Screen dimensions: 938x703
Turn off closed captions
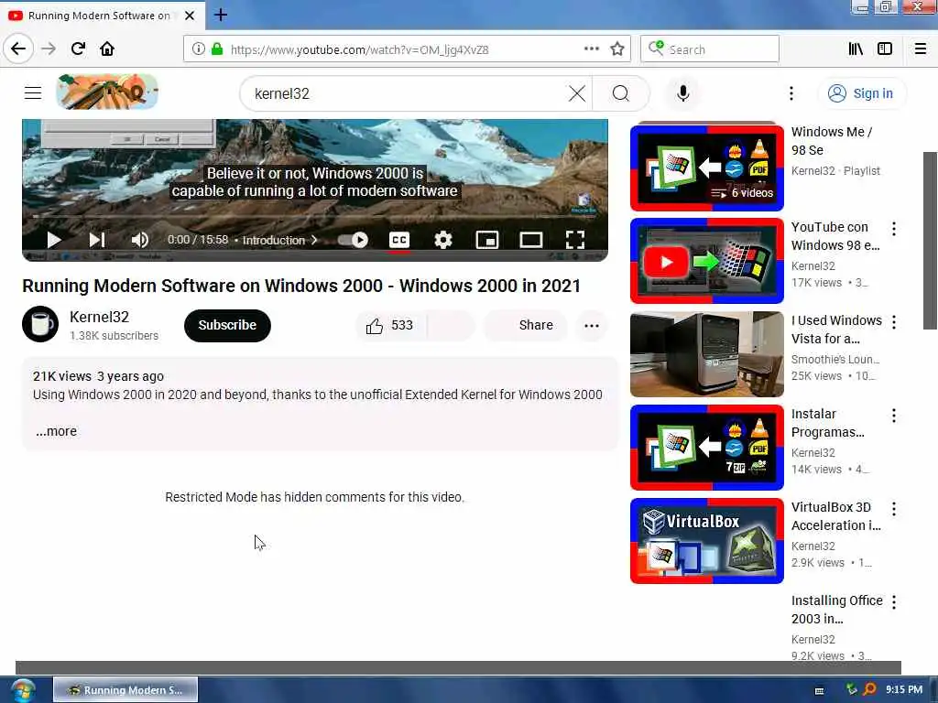point(399,241)
